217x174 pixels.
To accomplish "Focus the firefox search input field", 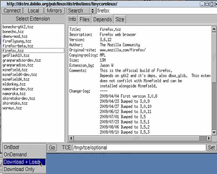I will tap(157, 11).
